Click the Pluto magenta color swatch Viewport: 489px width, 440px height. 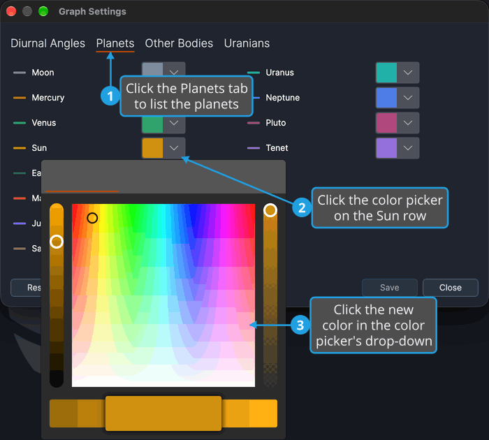click(386, 123)
